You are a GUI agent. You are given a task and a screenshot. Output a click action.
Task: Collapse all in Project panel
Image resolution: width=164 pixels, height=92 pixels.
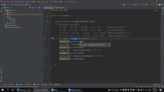click(36, 8)
